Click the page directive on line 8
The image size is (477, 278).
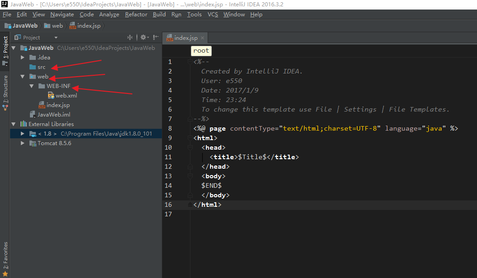pos(326,128)
